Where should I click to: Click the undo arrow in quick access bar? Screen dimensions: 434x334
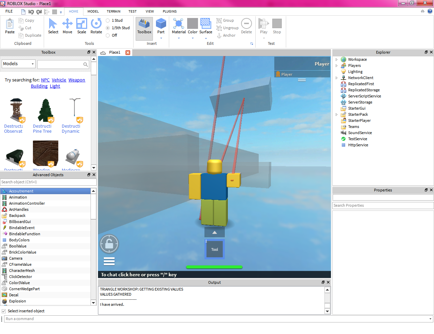click(x=31, y=12)
